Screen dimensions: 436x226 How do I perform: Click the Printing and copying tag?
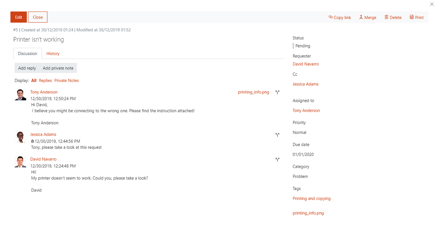click(312, 198)
